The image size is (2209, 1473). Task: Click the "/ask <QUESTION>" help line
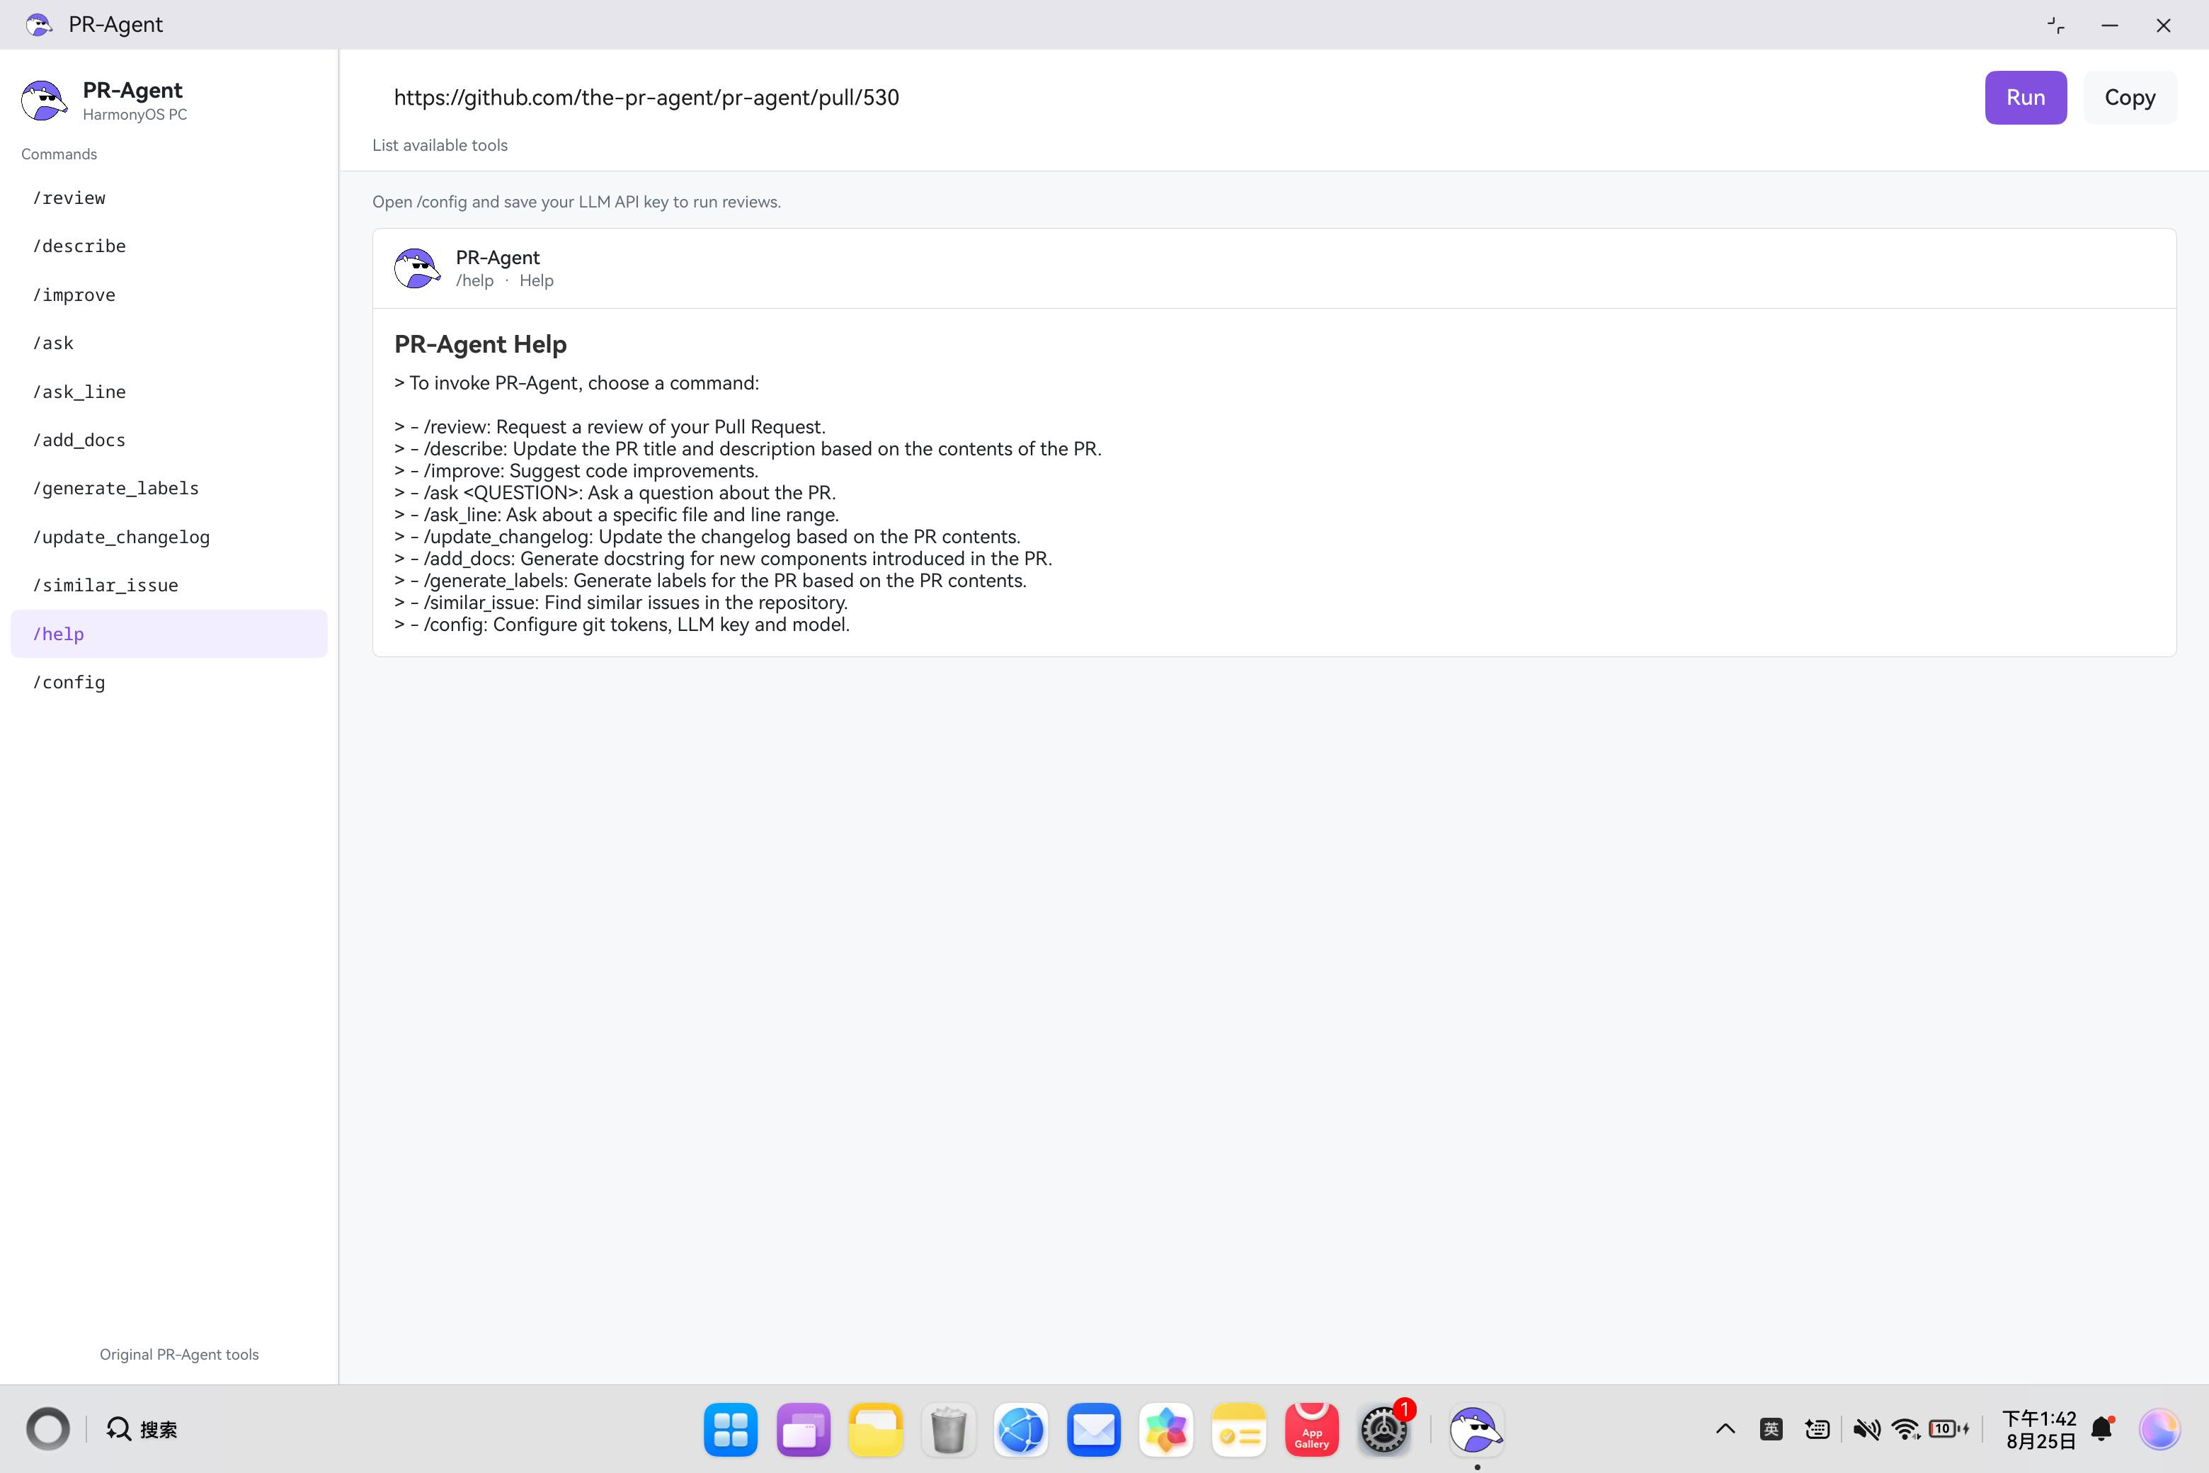[x=615, y=493]
